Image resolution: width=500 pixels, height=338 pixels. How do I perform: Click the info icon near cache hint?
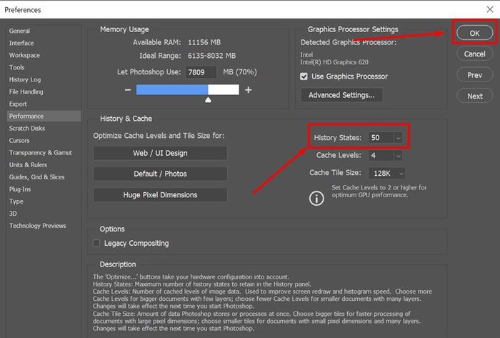[316, 199]
